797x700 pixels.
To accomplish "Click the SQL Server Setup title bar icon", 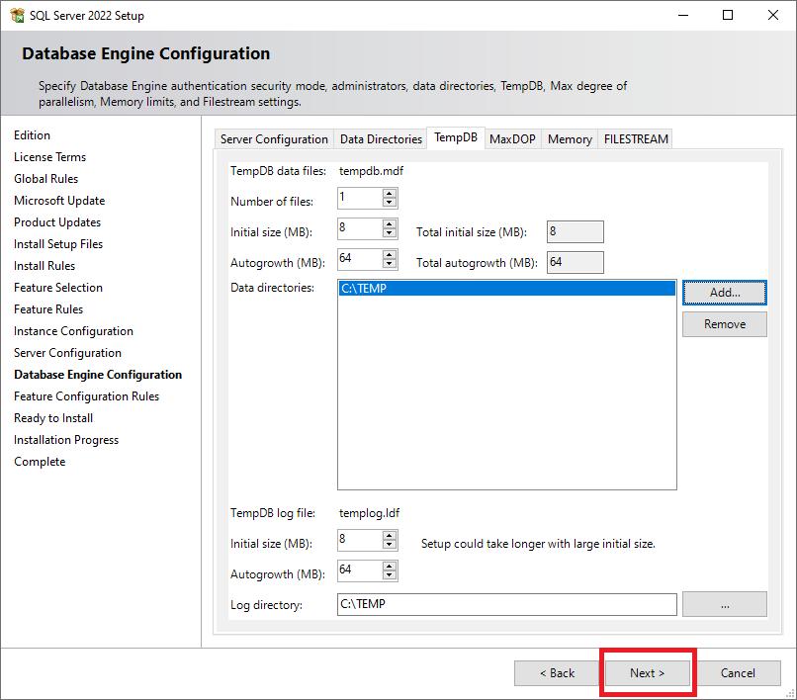I will pyautogui.click(x=17, y=15).
